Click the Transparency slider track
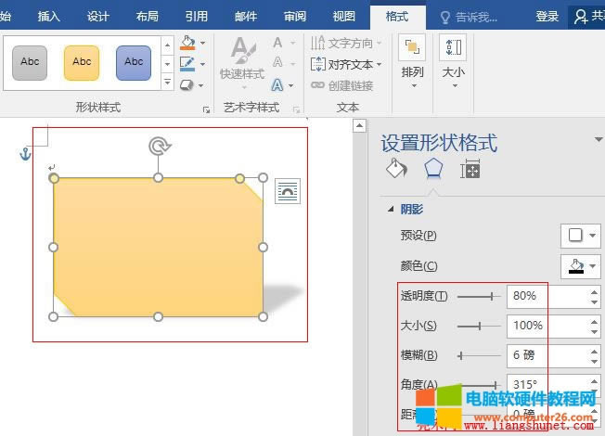 point(478,297)
